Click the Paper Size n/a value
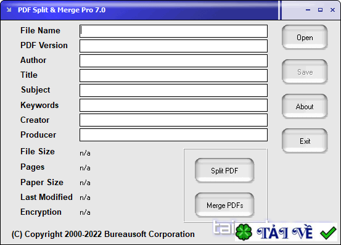Screen dimensions: 341x245 click(85, 183)
